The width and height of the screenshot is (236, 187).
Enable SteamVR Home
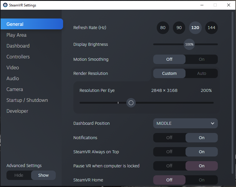click(202, 180)
